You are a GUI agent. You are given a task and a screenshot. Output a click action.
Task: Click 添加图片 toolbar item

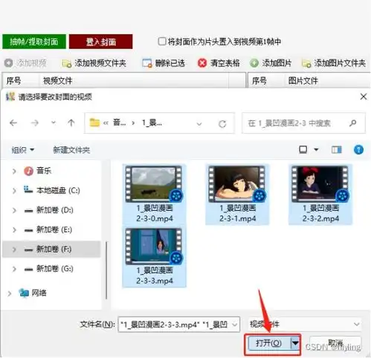271,63
